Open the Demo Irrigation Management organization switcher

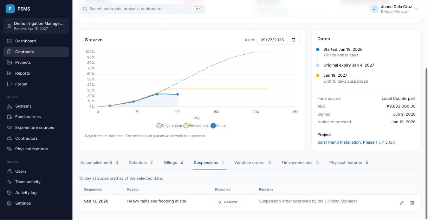(x=36, y=26)
